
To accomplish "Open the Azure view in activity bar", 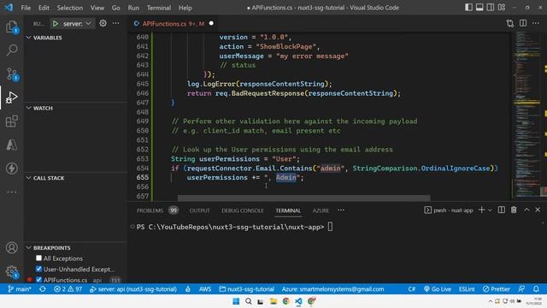I will [x=11, y=145].
